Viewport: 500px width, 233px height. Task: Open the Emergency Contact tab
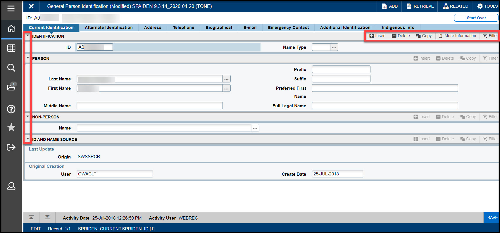pos(288,27)
